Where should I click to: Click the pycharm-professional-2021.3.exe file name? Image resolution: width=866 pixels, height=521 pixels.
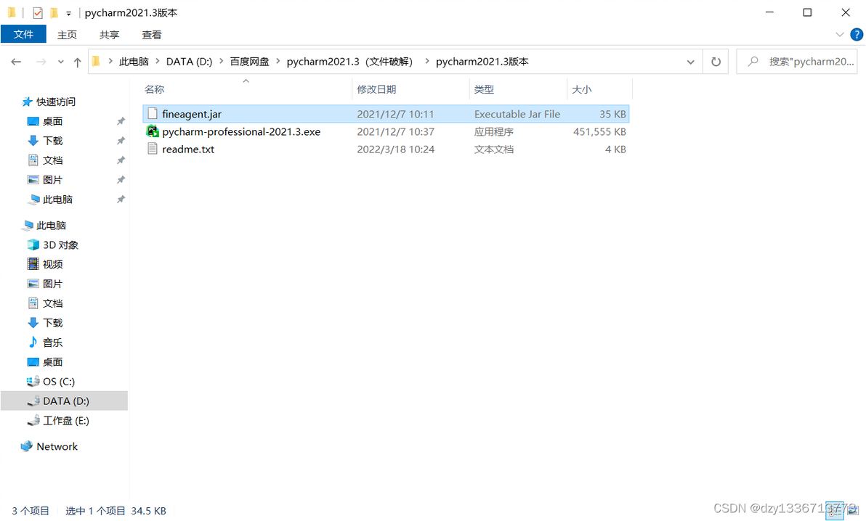tap(240, 131)
